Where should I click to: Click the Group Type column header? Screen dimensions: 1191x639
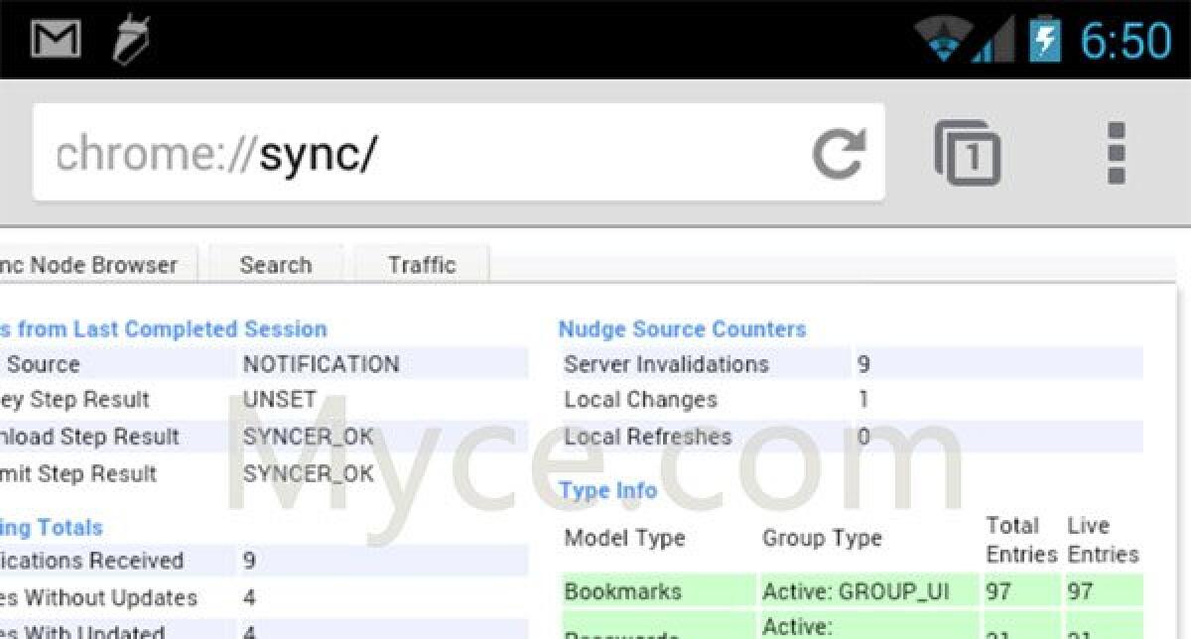(x=822, y=538)
